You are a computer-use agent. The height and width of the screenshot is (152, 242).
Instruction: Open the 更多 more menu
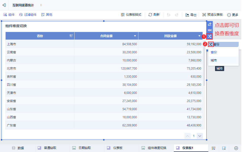[233, 15]
